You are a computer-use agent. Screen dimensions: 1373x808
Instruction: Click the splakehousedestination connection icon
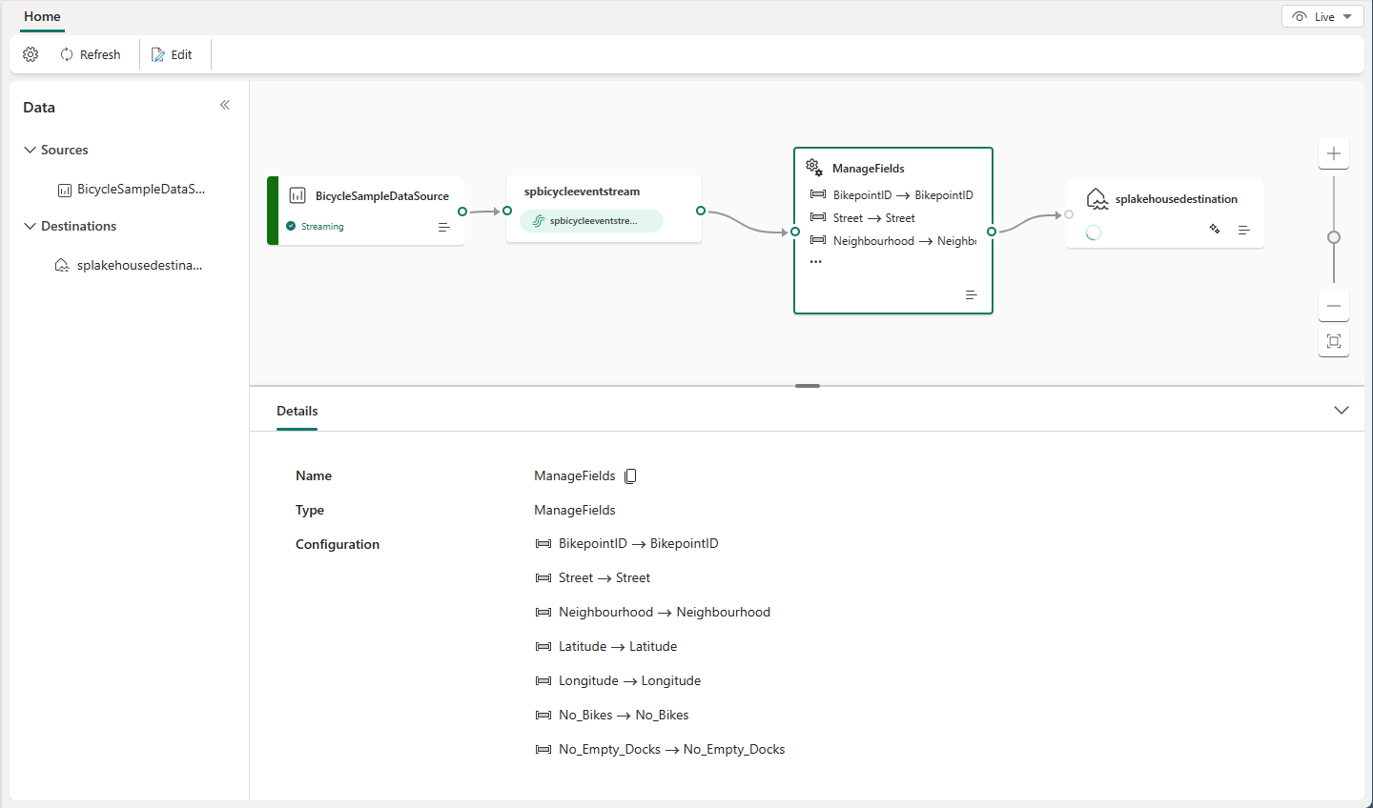[1215, 229]
